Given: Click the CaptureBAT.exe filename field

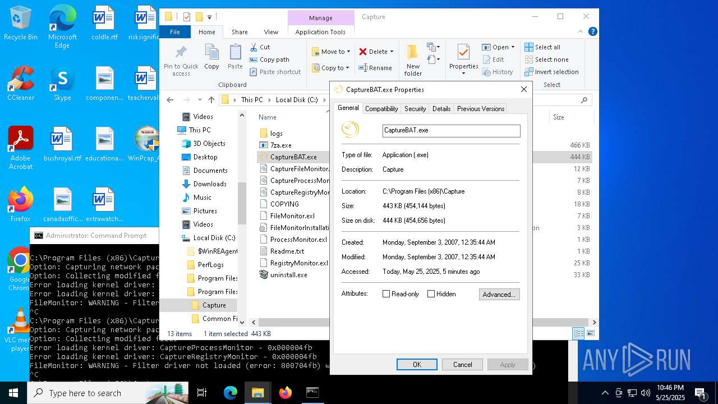Looking at the screenshot, I should point(452,130).
